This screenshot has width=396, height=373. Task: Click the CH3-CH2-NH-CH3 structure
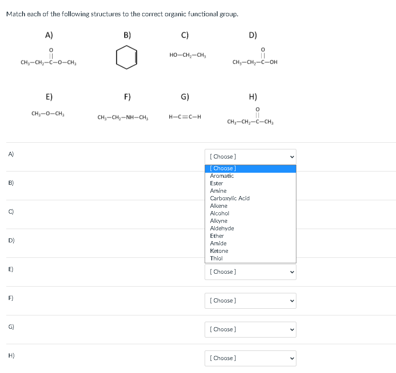123,118
